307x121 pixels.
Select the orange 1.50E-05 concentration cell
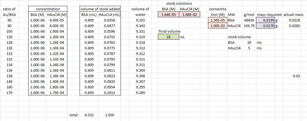[218, 20]
